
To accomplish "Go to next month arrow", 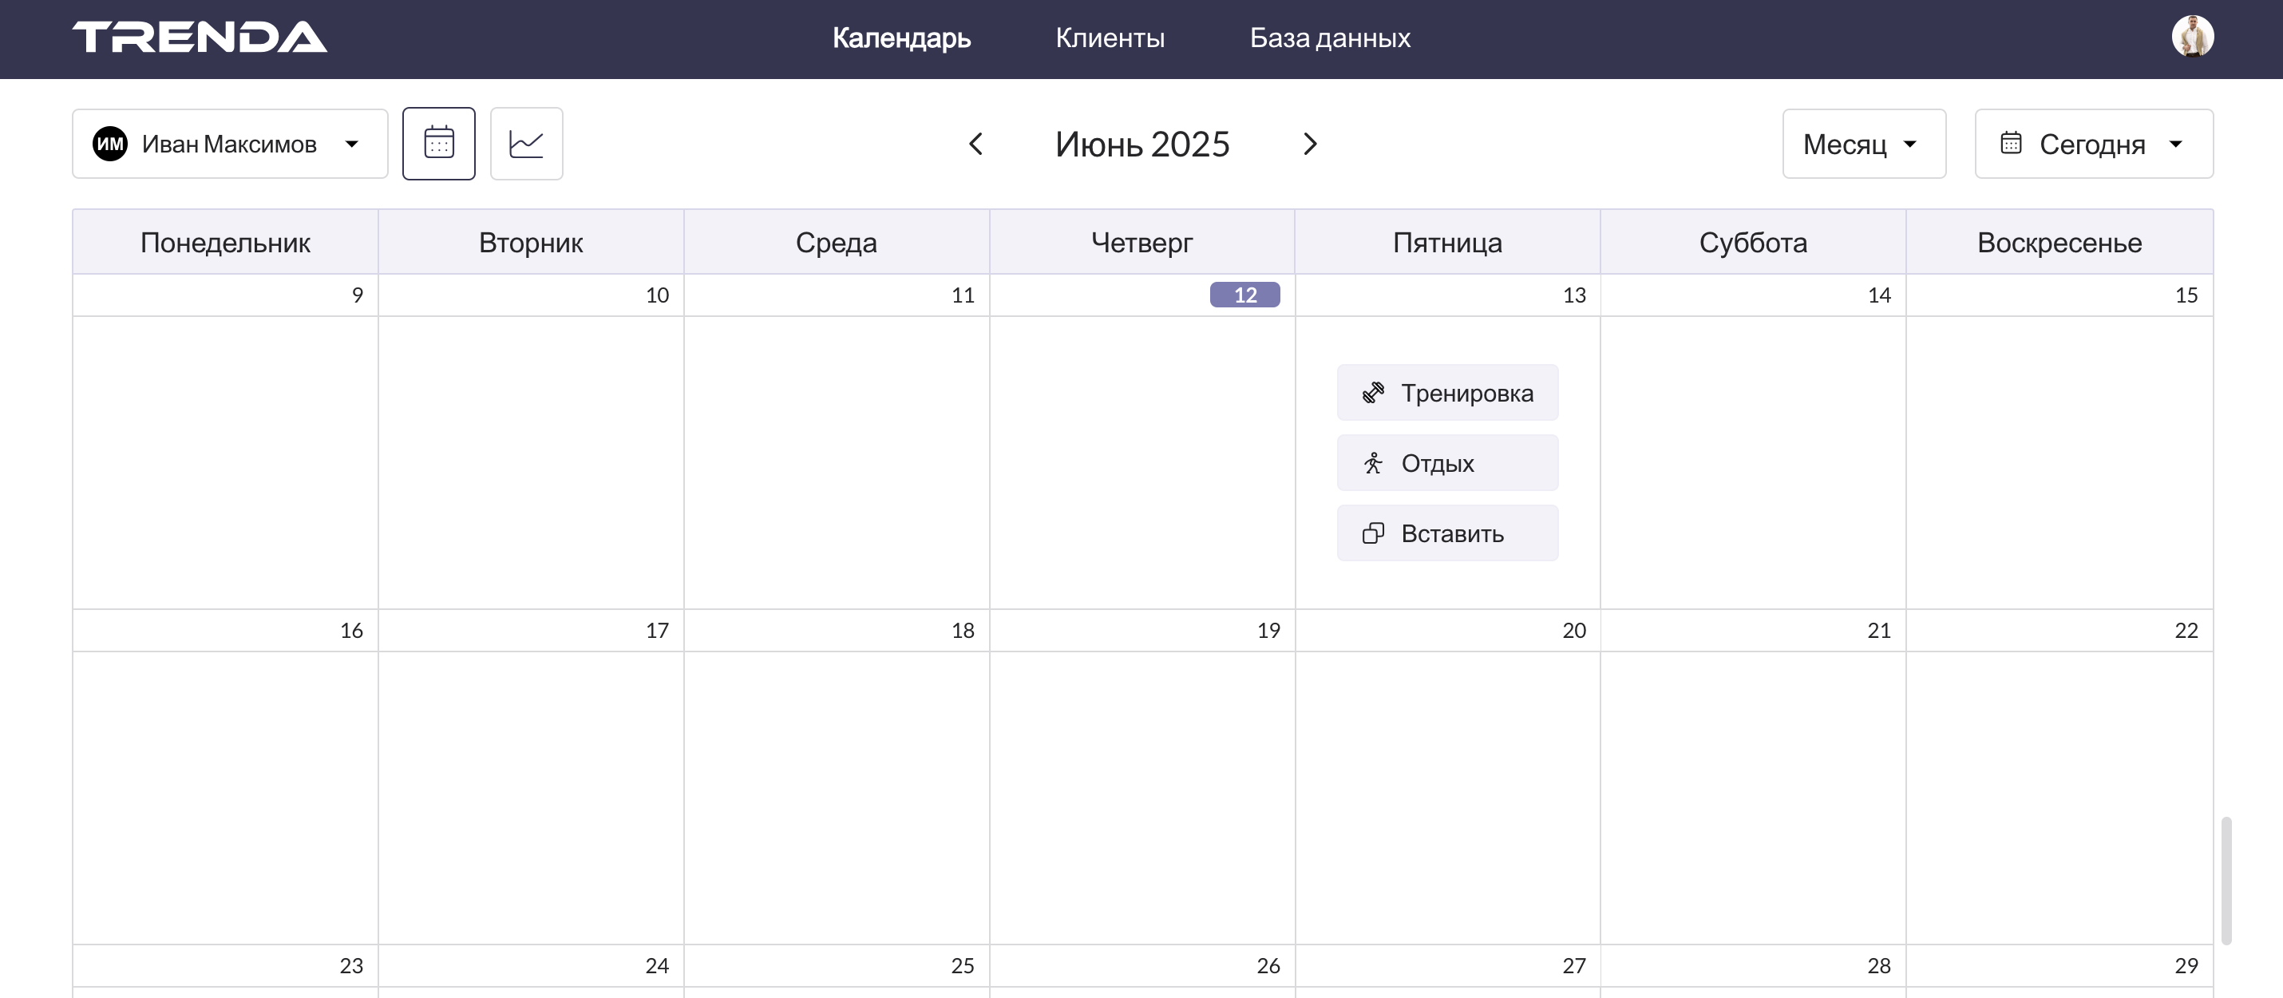I will (x=1310, y=144).
